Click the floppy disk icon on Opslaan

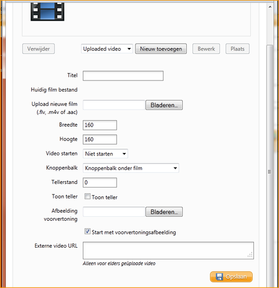pos(219,277)
